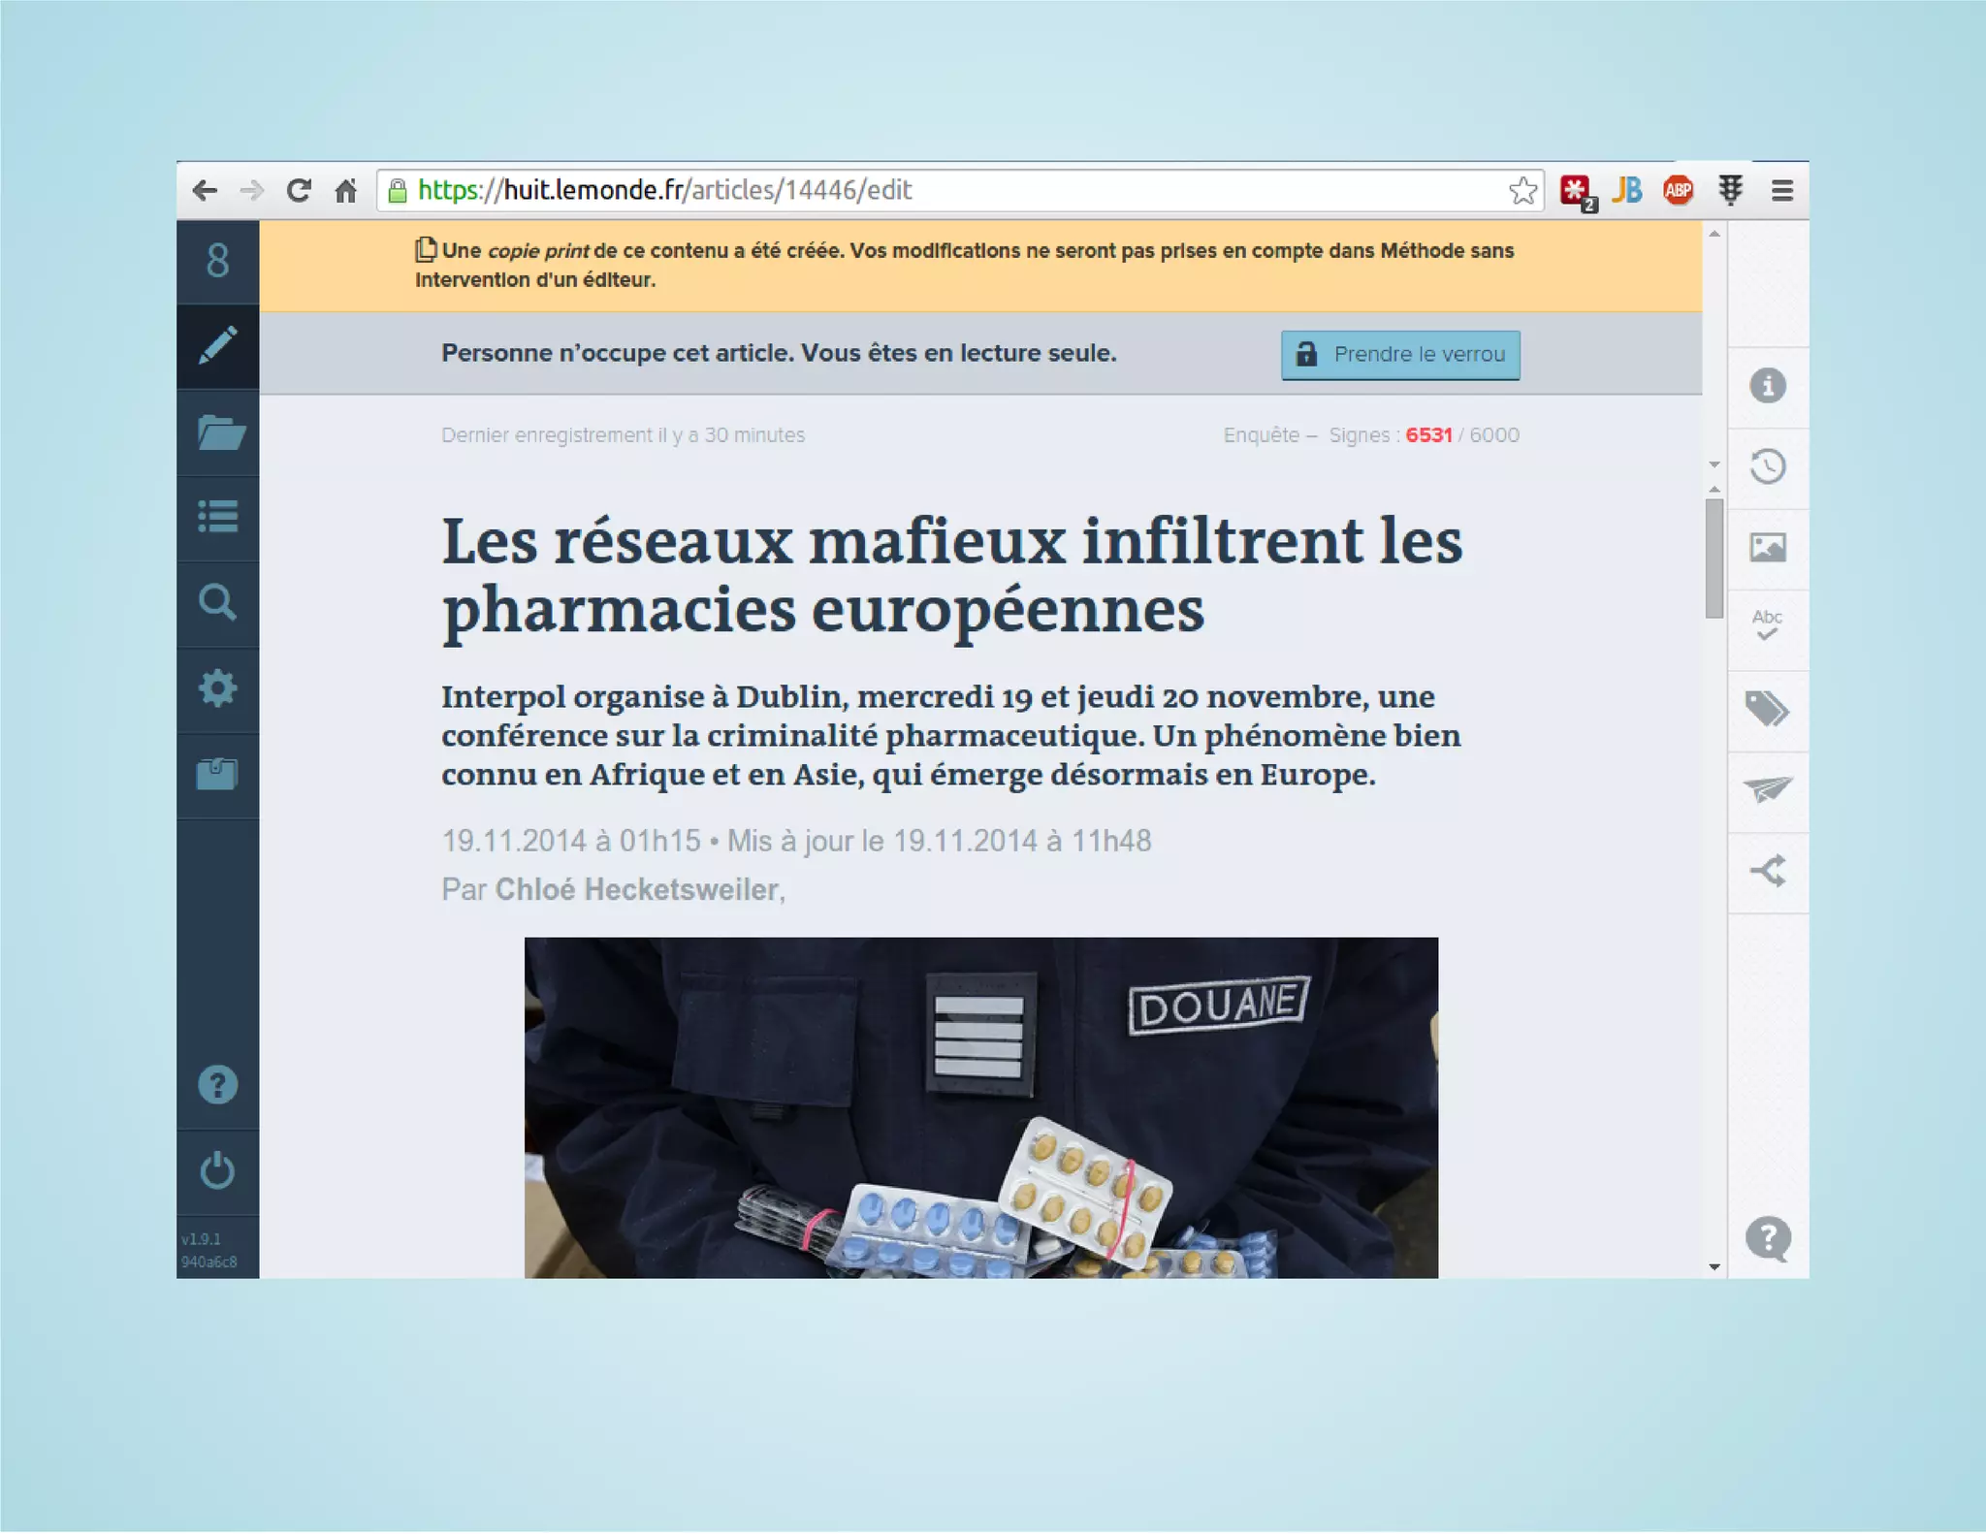Image resolution: width=1986 pixels, height=1534 pixels.
Task: Select the pencil edit icon in sidebar
Action: coord(217,346)
